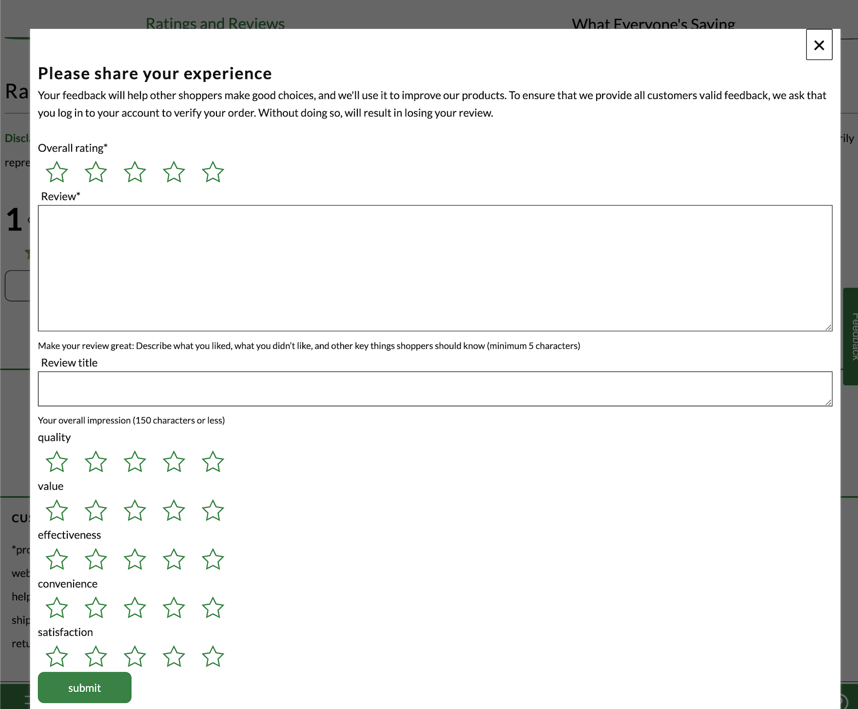
Task: Grab the Review box resize handle
Action: (x=828, y=328)
